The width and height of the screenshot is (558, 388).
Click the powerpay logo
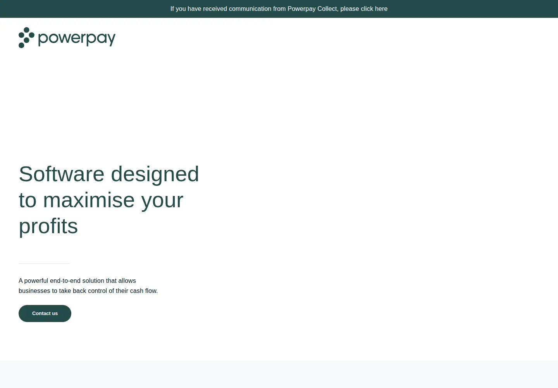click(67, 38)
